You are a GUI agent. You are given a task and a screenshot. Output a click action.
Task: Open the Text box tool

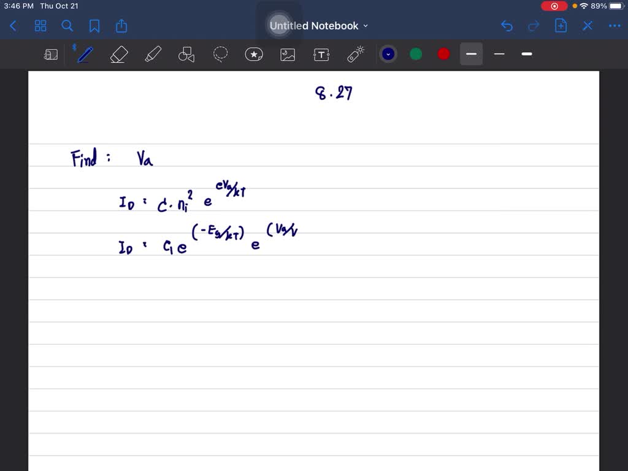(321, 54)
